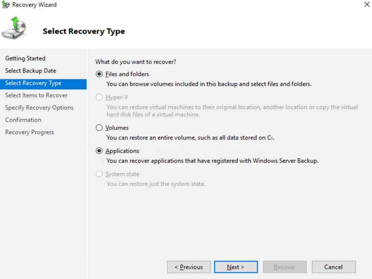Select the Applications recovery option
This screenshot has width=372, height=279.
coord(99,151)
